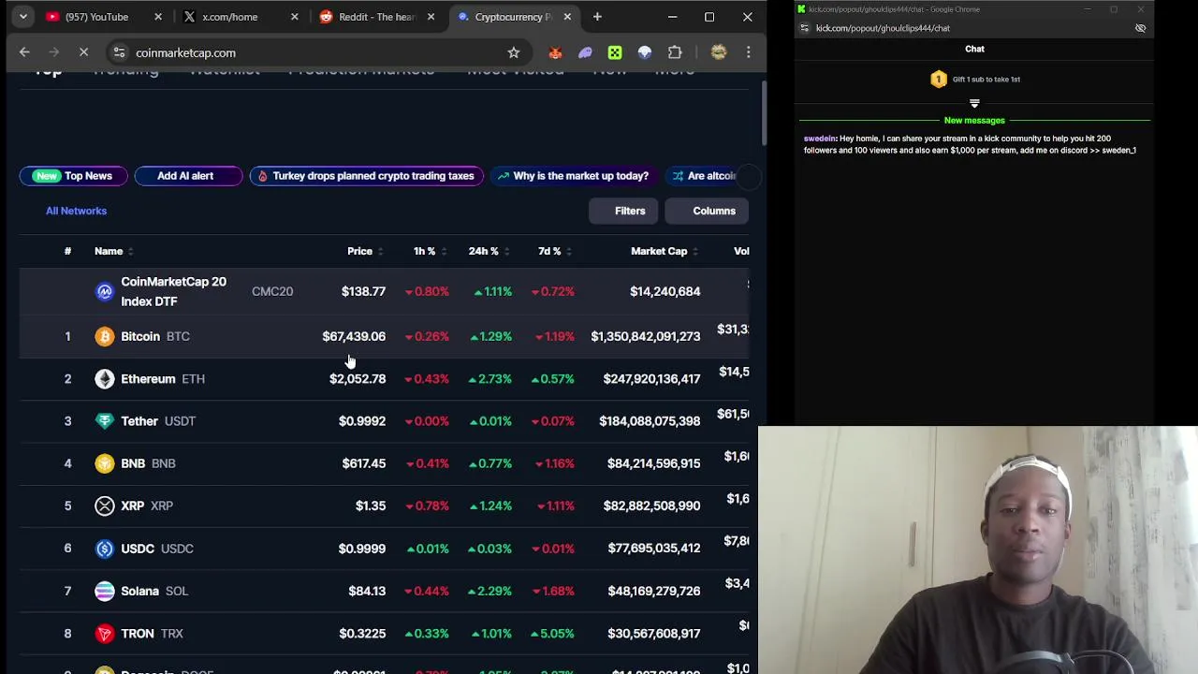
Task: Toggle the hide icon in Kick chat window
Action: pyautogui.click(x=1140, y=28)
